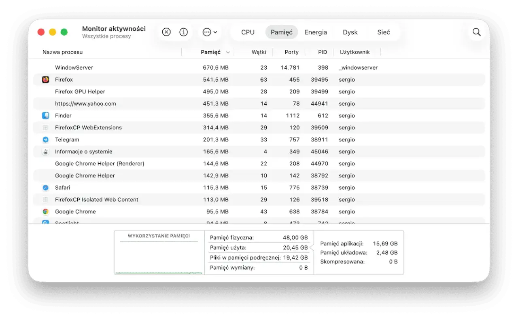The width and height of the screenshot is (518, 319).
Task: Click the Wykorzystanie pamięci graph
Action: pos(159,253)
